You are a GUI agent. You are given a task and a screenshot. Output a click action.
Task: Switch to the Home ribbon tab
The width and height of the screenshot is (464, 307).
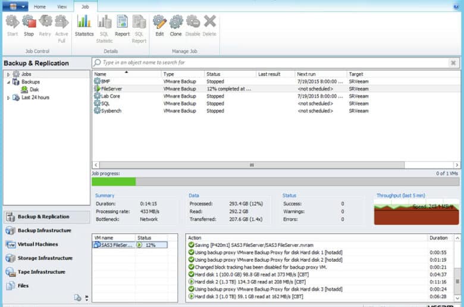click(x=40, y=7)
